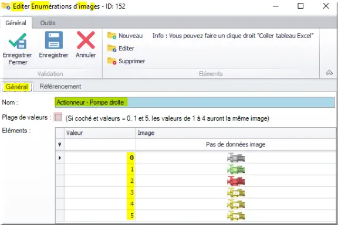
Task: Click the row indicator arrow for value 0
Action: click(60, 158)
